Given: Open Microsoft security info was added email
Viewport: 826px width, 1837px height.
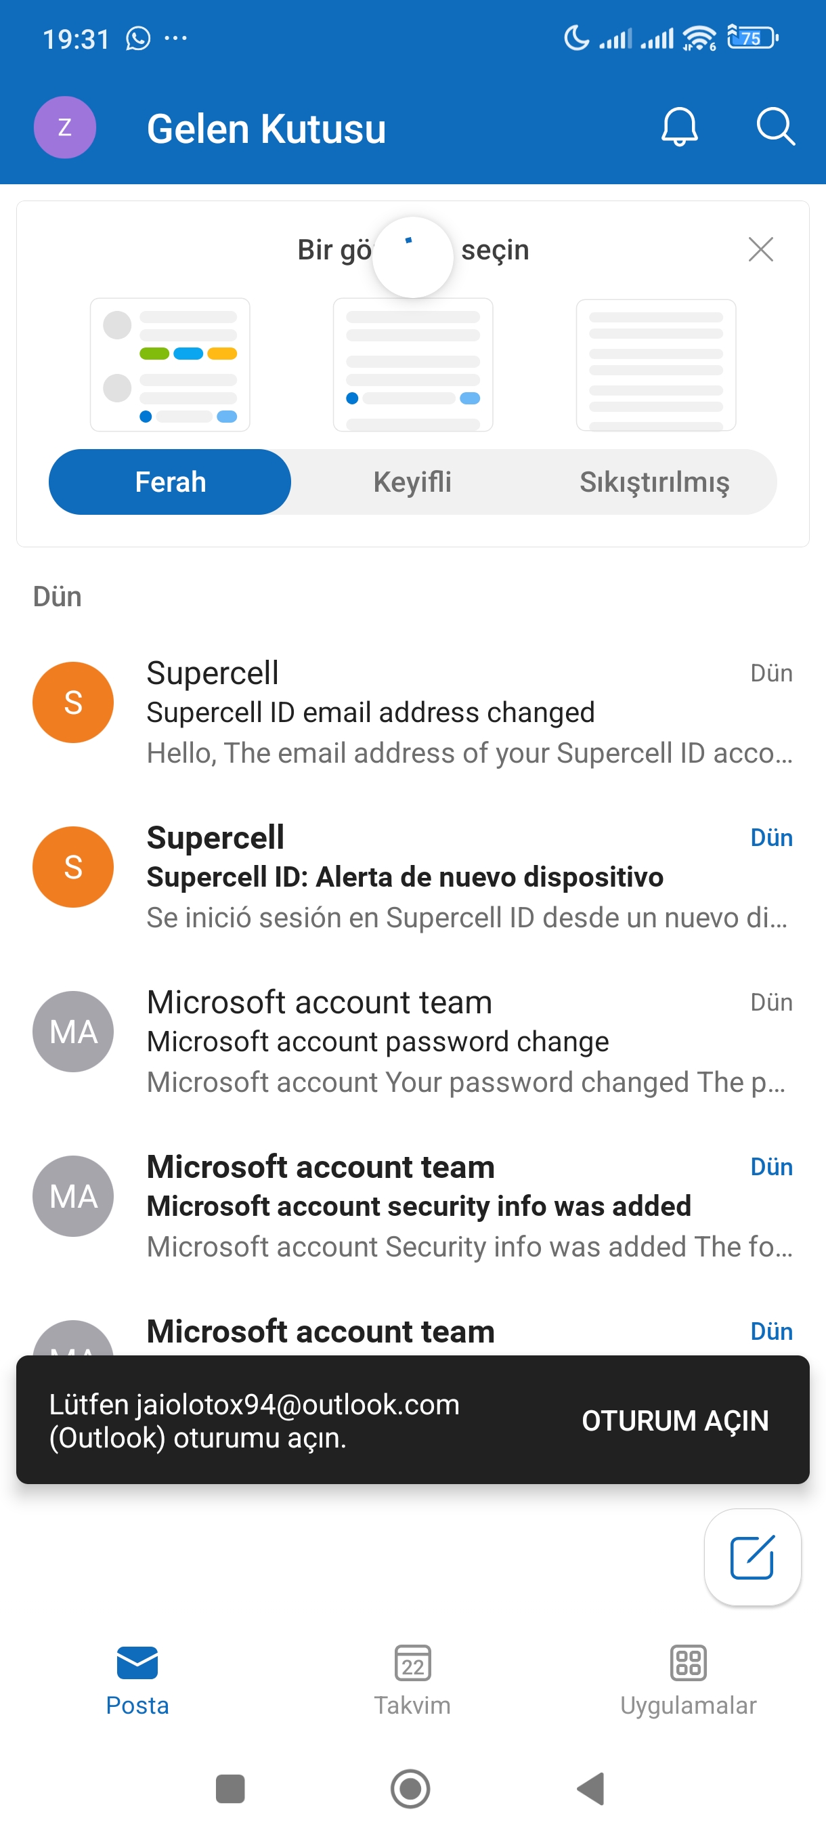Looking at the screenshot, I should click(x=412, y=1206).
